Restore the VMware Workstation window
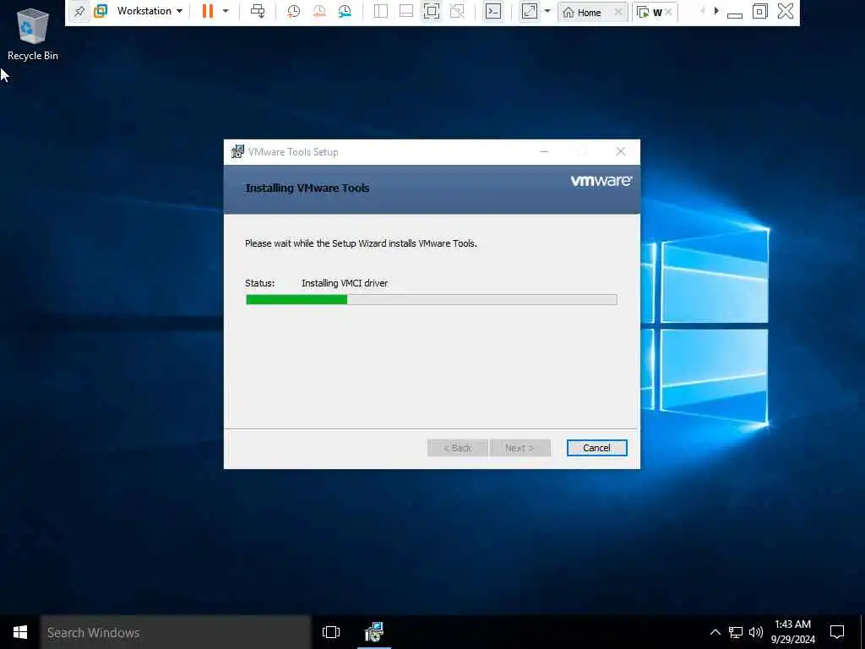 click(759, 11)
